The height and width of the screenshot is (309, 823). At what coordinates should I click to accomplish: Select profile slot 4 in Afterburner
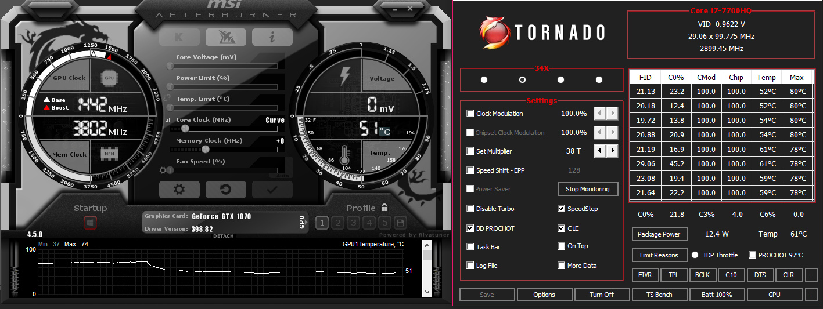[369, 223]
